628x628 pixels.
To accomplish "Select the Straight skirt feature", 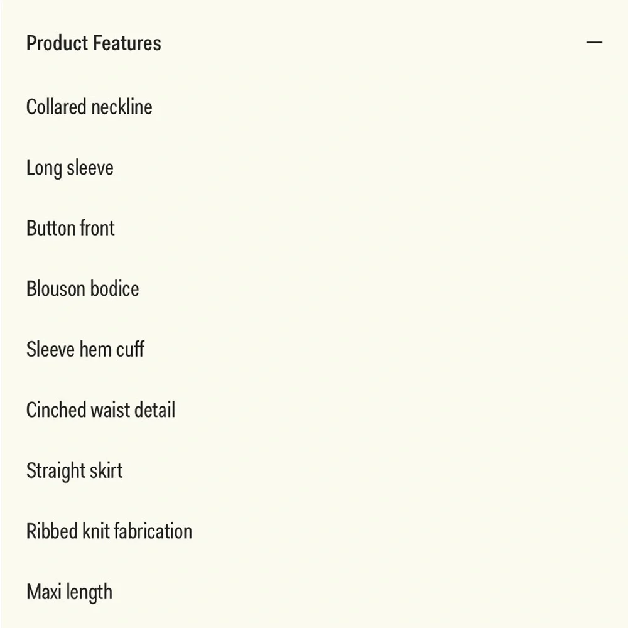I will point(75,470).
